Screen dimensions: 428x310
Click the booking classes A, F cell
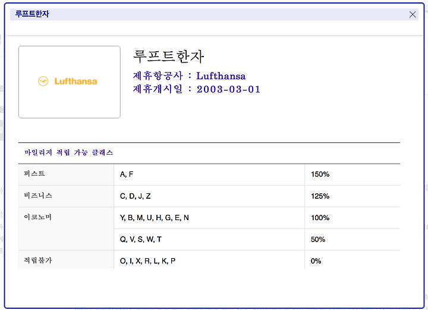[x=209, y=174]
